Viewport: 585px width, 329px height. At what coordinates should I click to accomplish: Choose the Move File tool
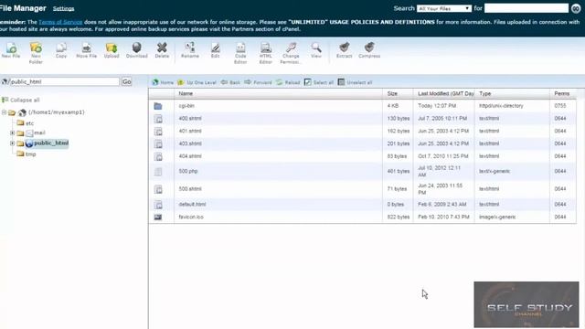[86, 50]
